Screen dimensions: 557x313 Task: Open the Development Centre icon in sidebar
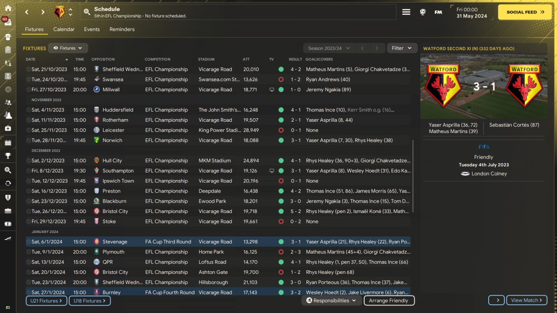8,238
